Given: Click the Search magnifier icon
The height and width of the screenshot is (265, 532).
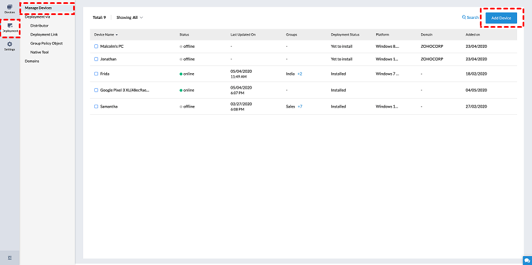Looking at the screenshot, I should [464, 18].
